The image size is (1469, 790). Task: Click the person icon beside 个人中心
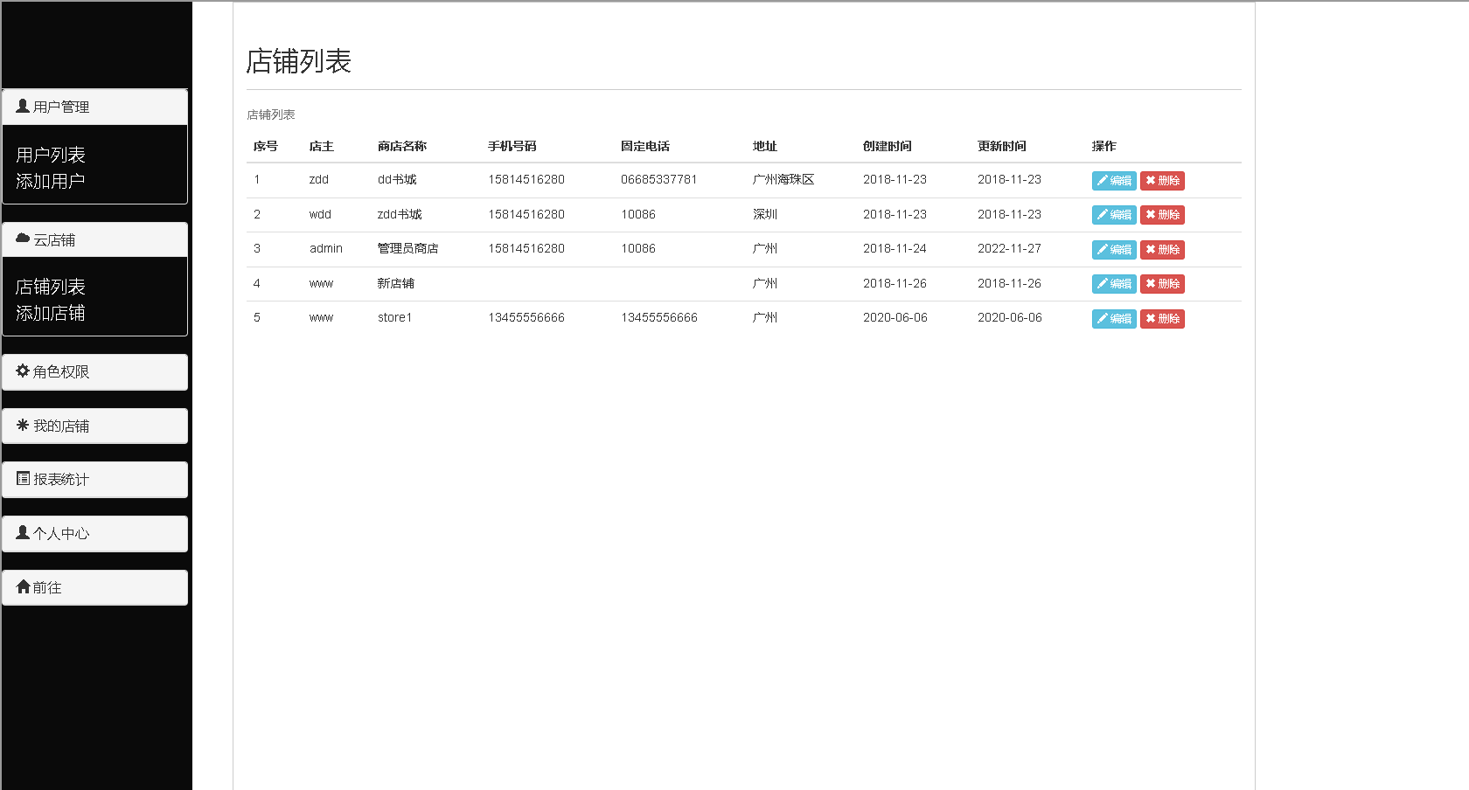click(23, 532)
